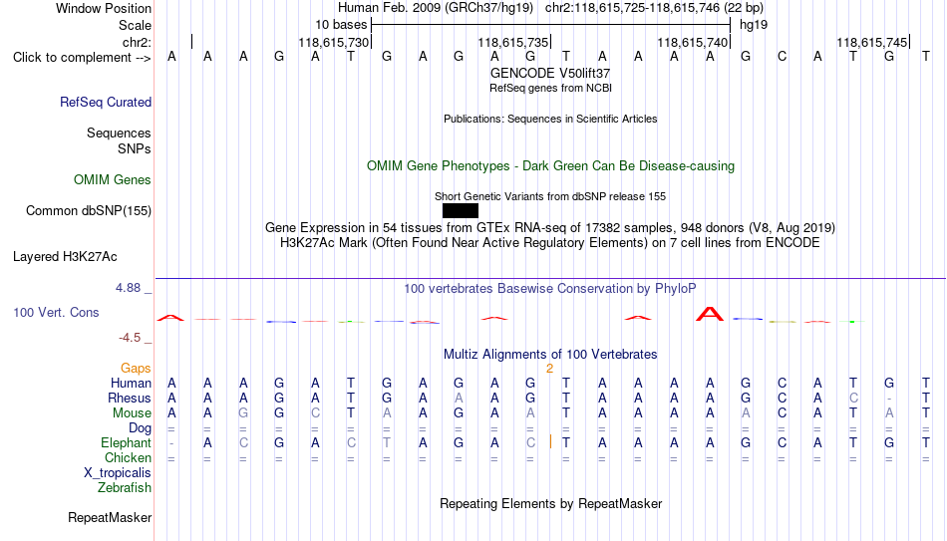The height and width of the screenshot is (541, 947).
Task: Click the tall red 'A' conservation peak
Action: point(710,314)
